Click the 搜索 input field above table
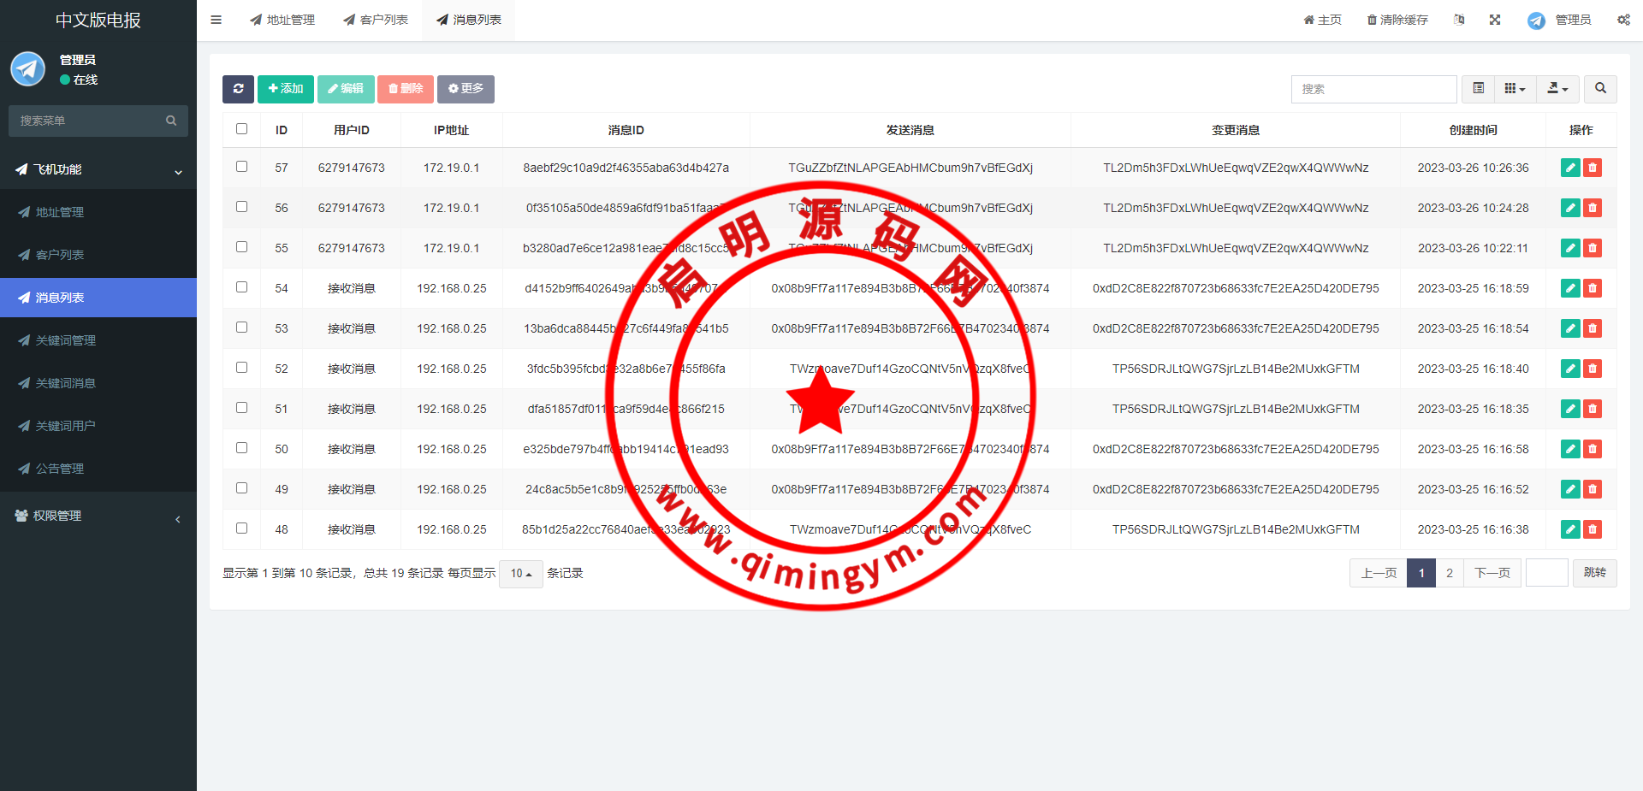The width and height of the screenshot is (1643, 791). click(1373, 89)
